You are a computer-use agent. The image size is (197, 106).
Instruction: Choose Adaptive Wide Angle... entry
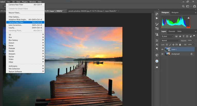click(25, 19)
